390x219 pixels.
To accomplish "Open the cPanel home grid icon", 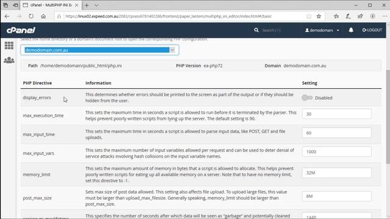I will click(9, 46).
